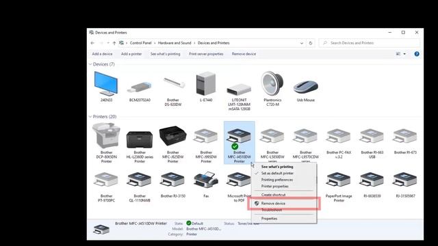Select Brother MFC-L9570CDW series printer

(306, 145)
